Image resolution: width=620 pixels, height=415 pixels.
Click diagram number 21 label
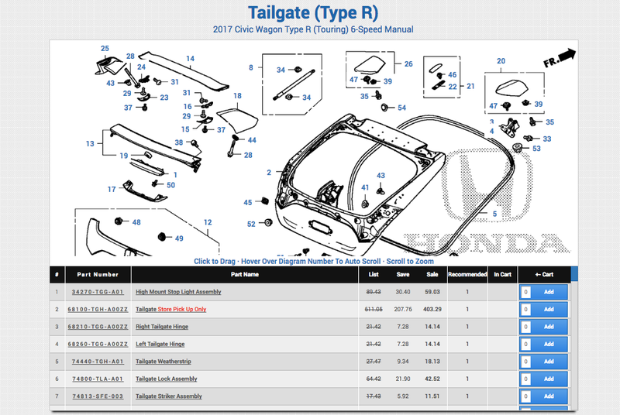(x=470, y=86)
